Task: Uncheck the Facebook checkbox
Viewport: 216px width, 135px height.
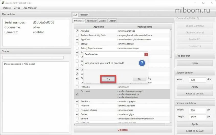Action: [77, 94]
